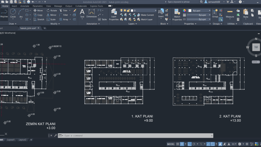
Task: Click the Rotate tool
Action: (x=52, y=10)
